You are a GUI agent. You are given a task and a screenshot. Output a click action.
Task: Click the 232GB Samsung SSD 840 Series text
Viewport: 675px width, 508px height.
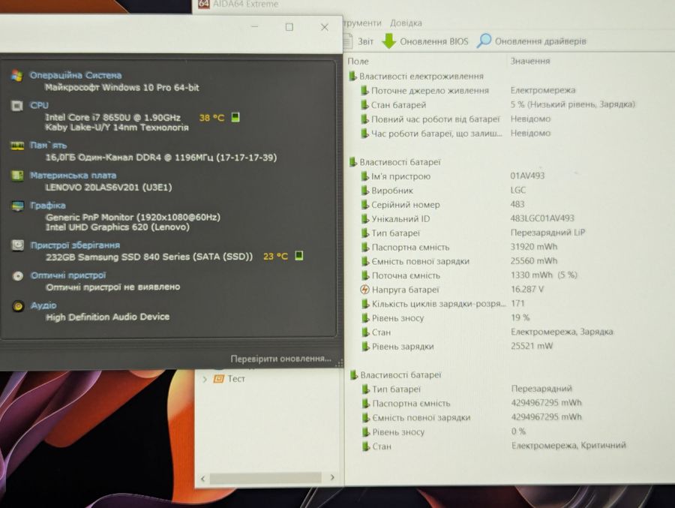click(149, 257)
